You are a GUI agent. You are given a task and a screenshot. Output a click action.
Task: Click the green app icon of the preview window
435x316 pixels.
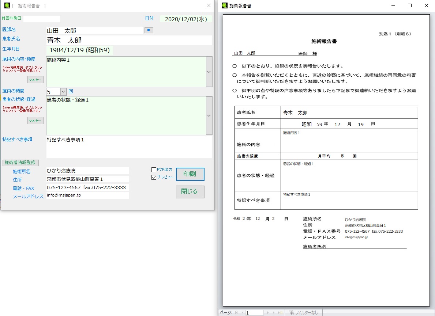[x=224, y=5]
